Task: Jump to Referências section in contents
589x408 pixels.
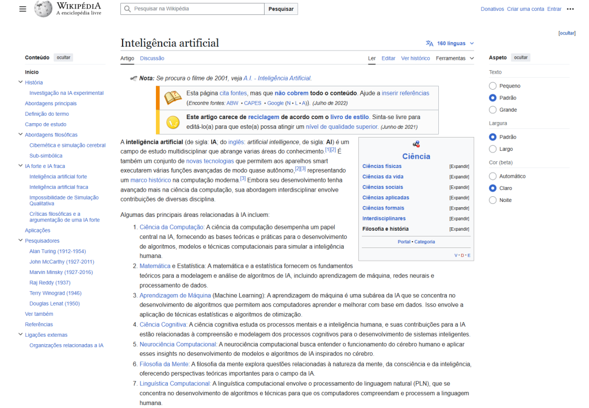Action: click(x=39, y=325)
